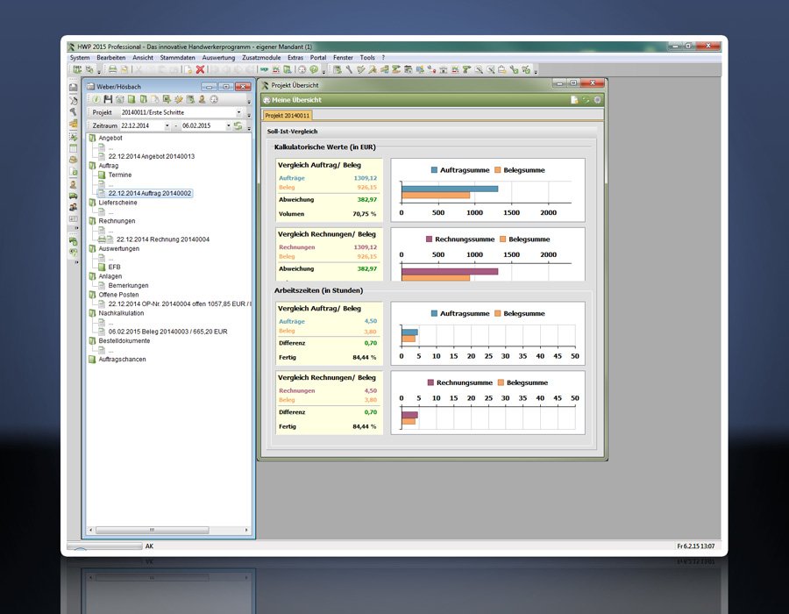This screenshot has height=614, width=789.
Task: Click the red X delete icon in main toolbar
Action: click(x=200, y=68)
